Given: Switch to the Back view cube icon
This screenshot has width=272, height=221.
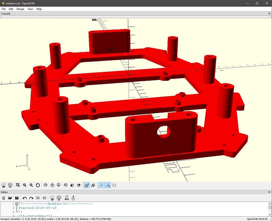Looking at the screenshot, I should pyautogui.click(x=78, y=185).
